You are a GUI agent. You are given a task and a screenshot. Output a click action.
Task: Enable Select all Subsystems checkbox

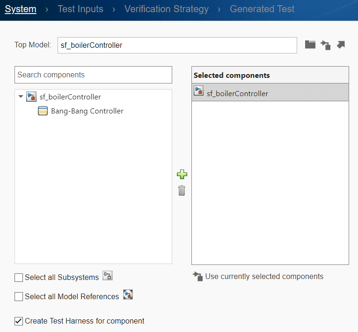point(19,278)
